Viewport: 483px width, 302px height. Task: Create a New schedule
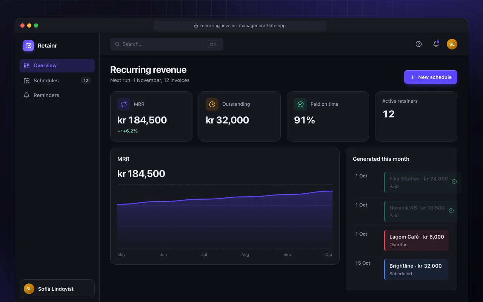tap(431, 77)
